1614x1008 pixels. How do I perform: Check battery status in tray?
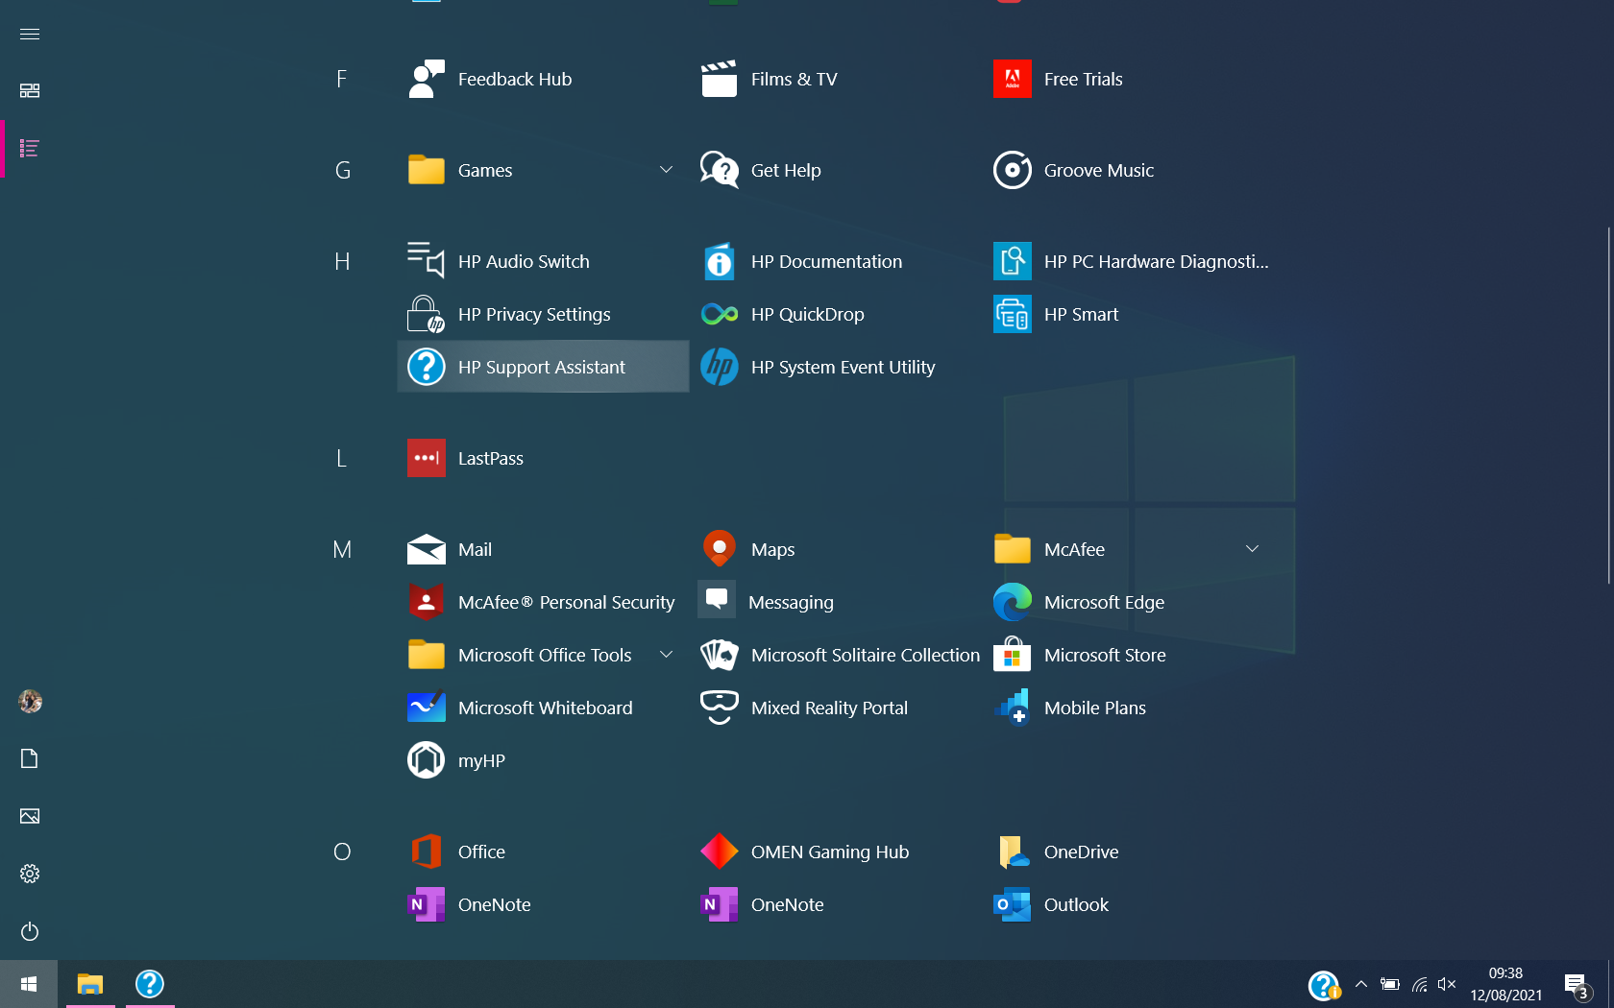coord(1389,984)
